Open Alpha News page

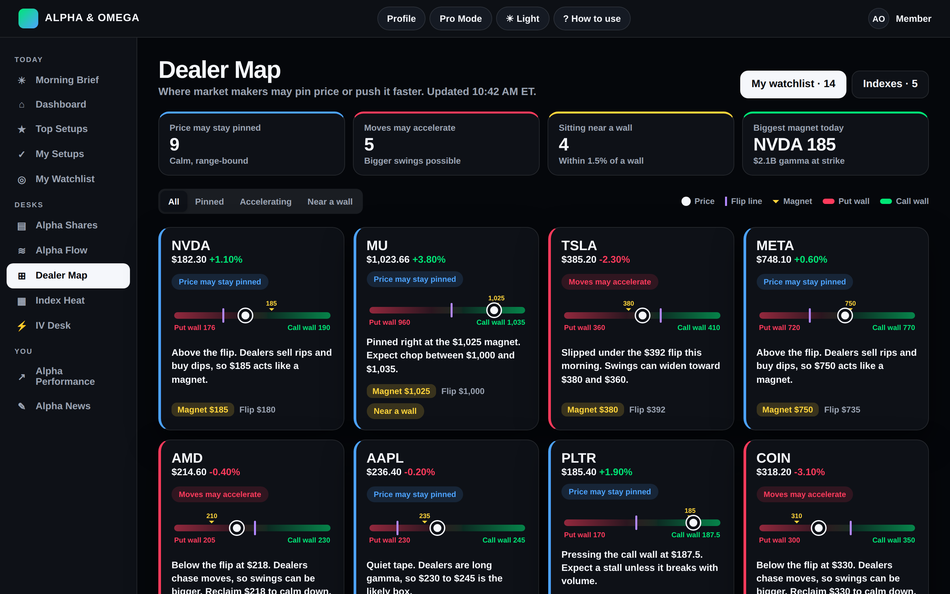(x=68, y=406)
